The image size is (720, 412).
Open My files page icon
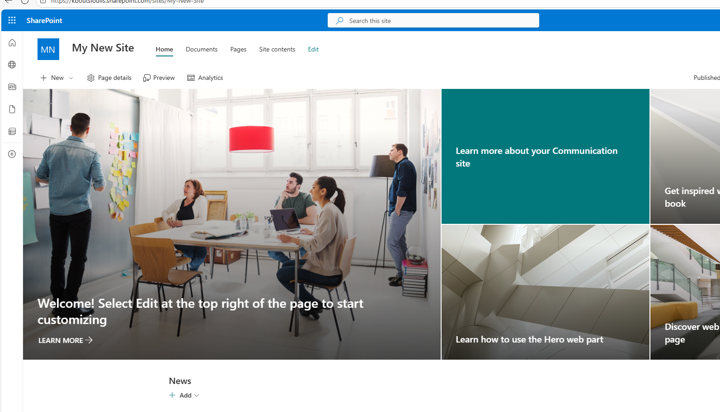coord(12,109)
